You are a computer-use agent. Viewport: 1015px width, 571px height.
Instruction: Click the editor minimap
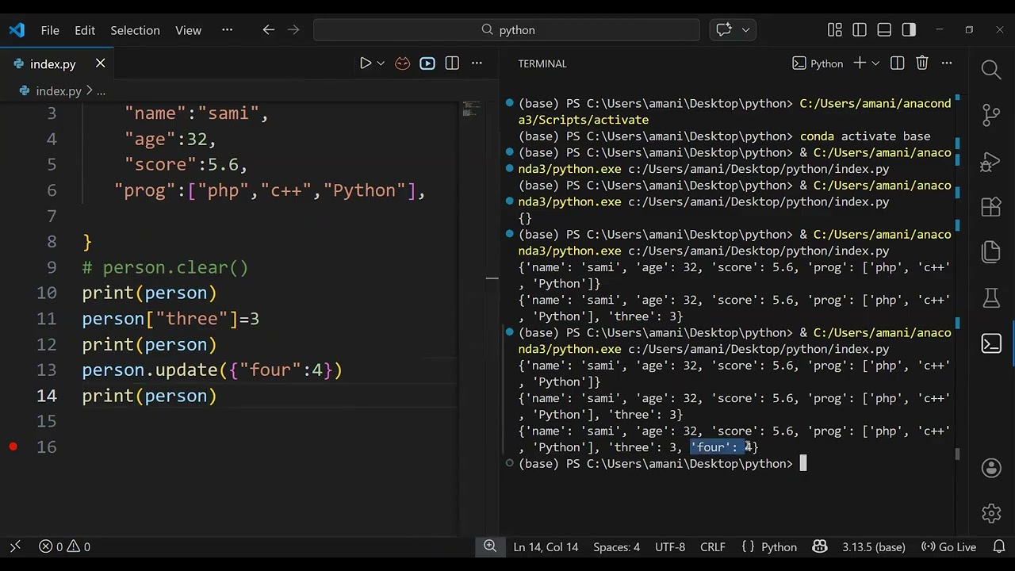[472, 109]
